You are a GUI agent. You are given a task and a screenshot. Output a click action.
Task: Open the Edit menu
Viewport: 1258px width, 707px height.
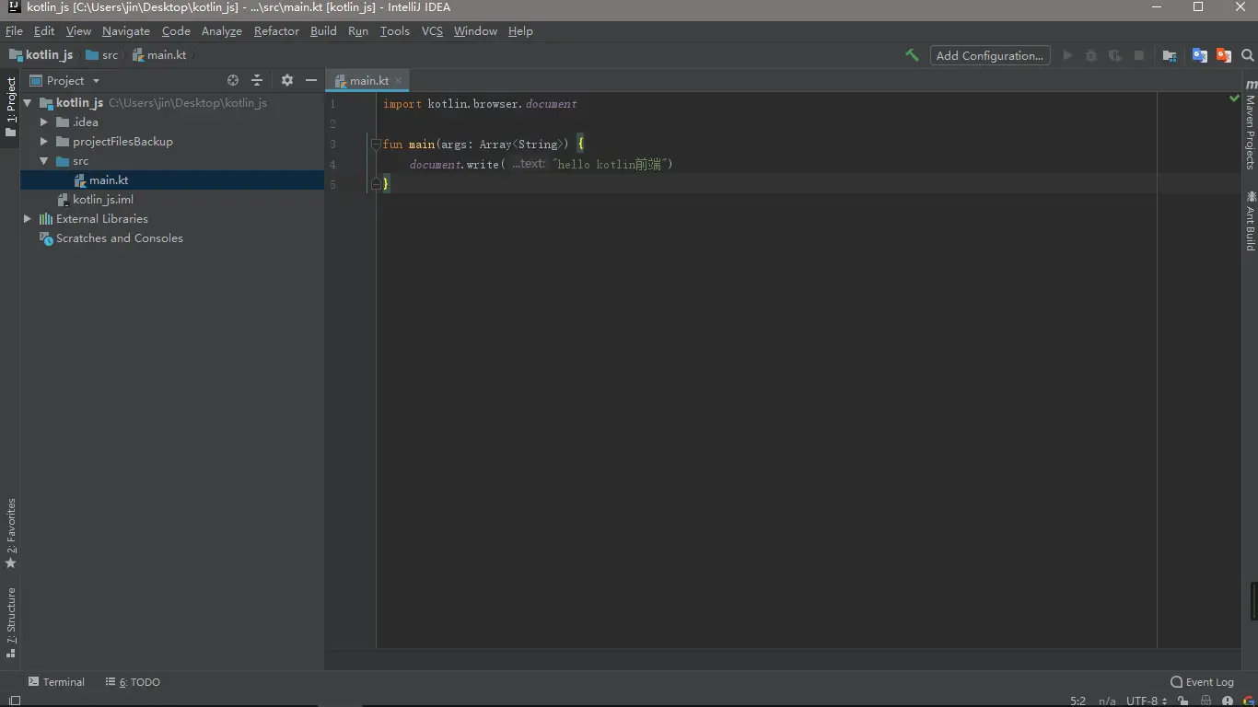pos(44,31)
